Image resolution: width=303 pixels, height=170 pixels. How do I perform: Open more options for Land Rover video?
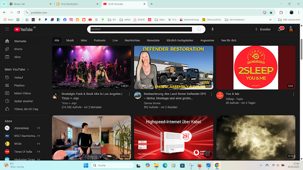(211, 94)
